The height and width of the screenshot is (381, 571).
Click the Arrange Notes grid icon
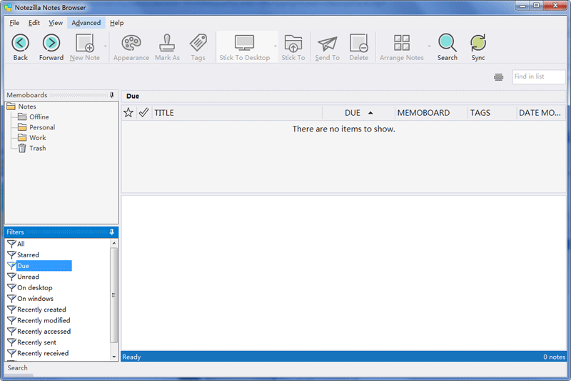tap(402, 43)
